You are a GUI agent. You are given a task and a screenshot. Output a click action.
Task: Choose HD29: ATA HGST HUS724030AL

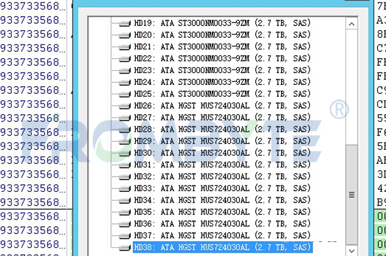[222, 141]
